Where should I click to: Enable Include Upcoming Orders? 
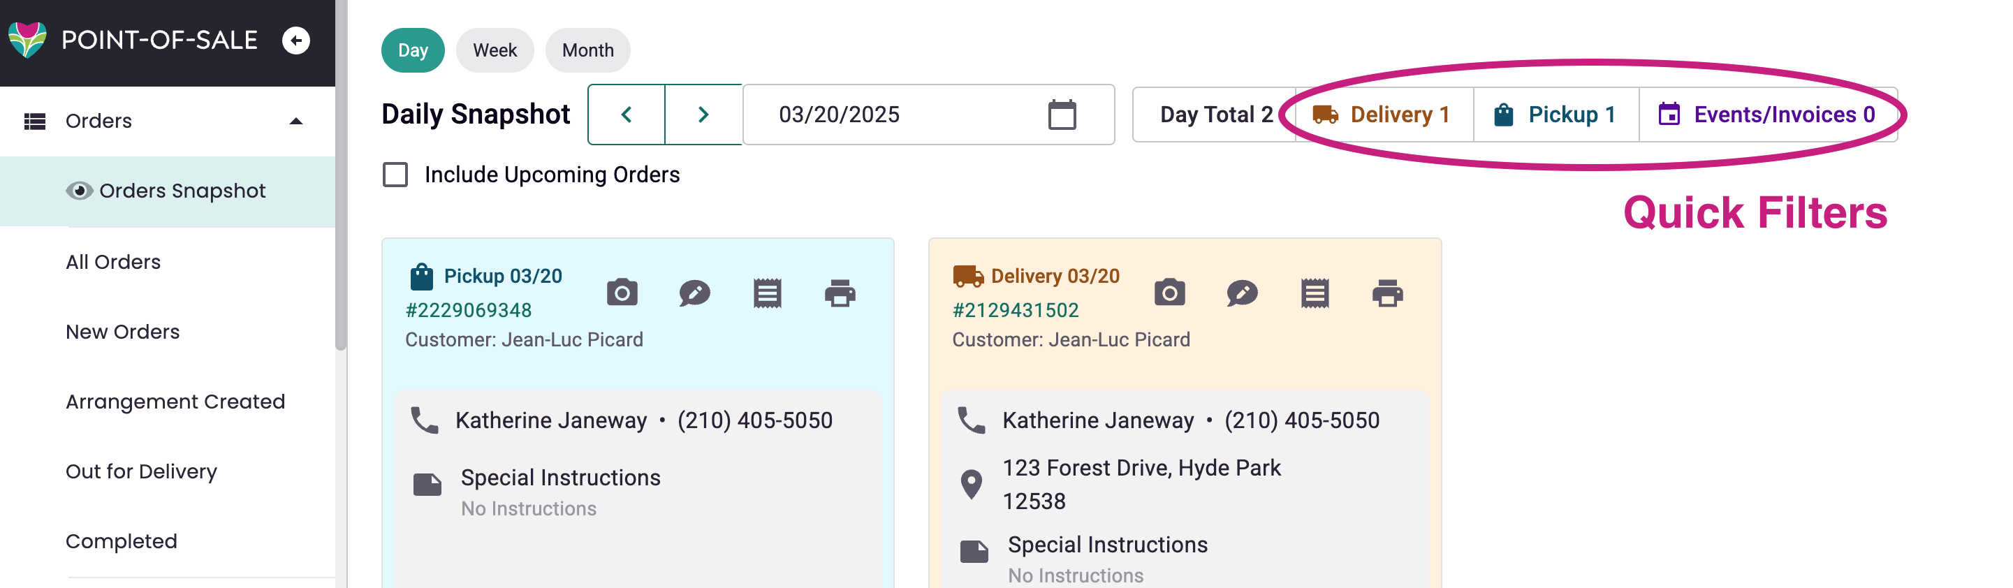point(395,174)
